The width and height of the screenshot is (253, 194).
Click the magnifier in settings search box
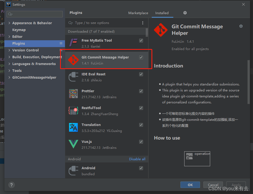point(10,14)
